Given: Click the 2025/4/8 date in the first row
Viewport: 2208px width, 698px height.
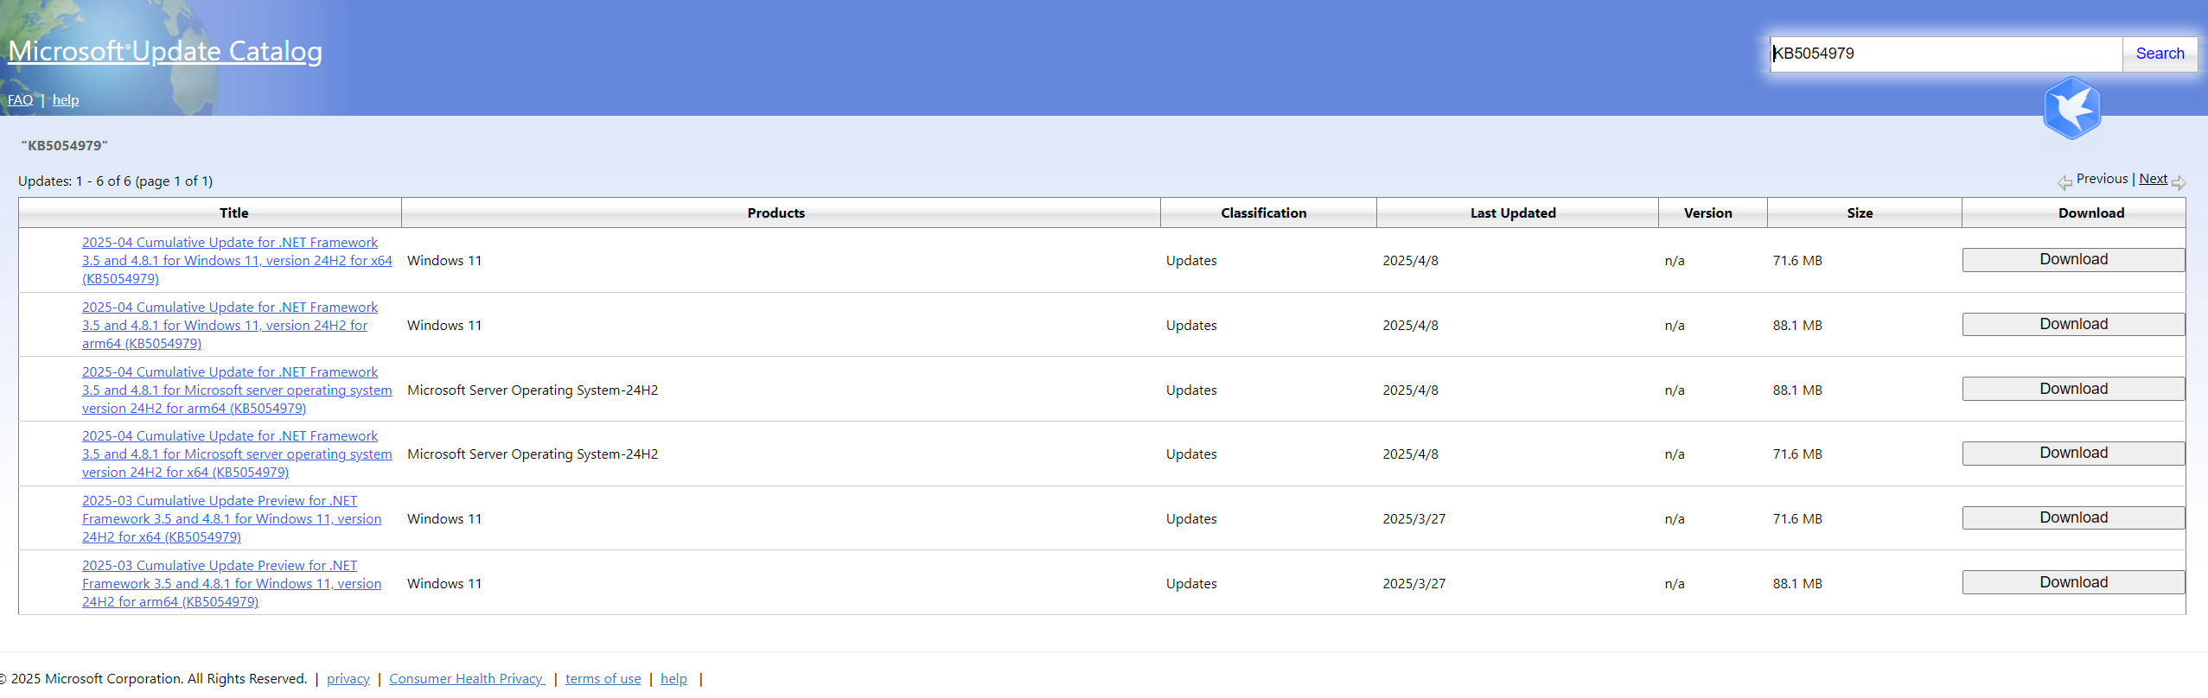Looking at the screenshot, I should (x=1410, y=261).
